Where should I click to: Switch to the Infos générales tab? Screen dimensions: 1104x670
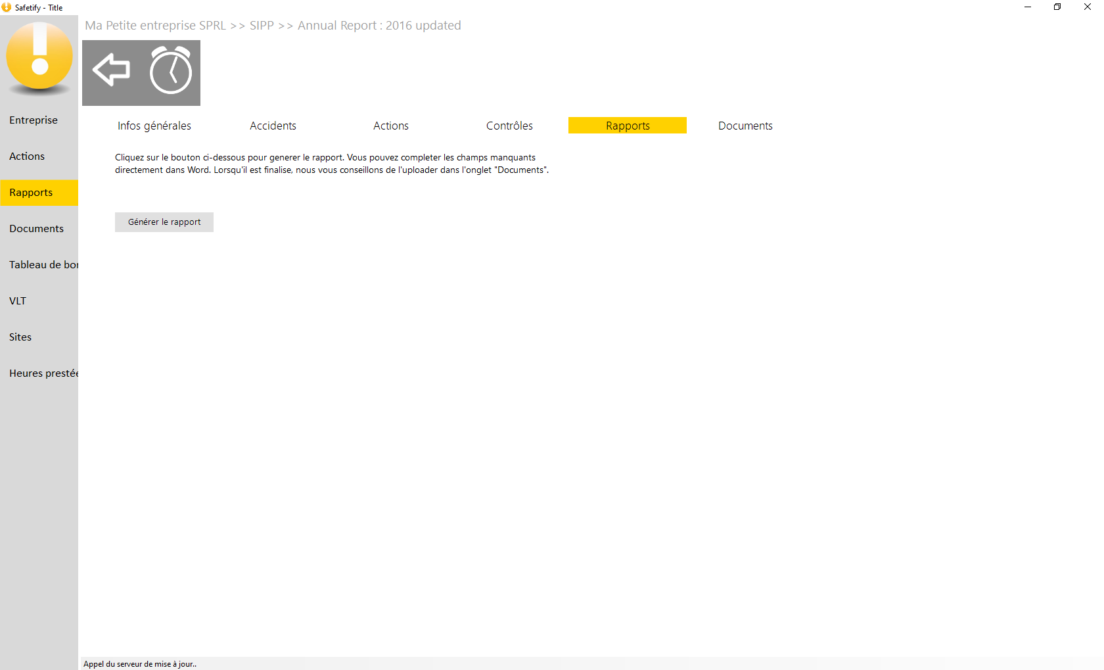coord(154,126)
